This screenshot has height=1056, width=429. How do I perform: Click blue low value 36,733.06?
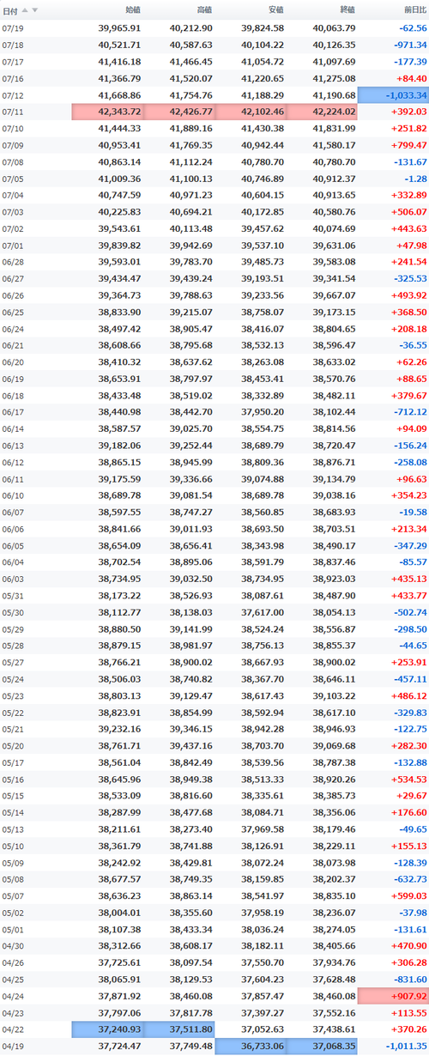(251, 1047)
